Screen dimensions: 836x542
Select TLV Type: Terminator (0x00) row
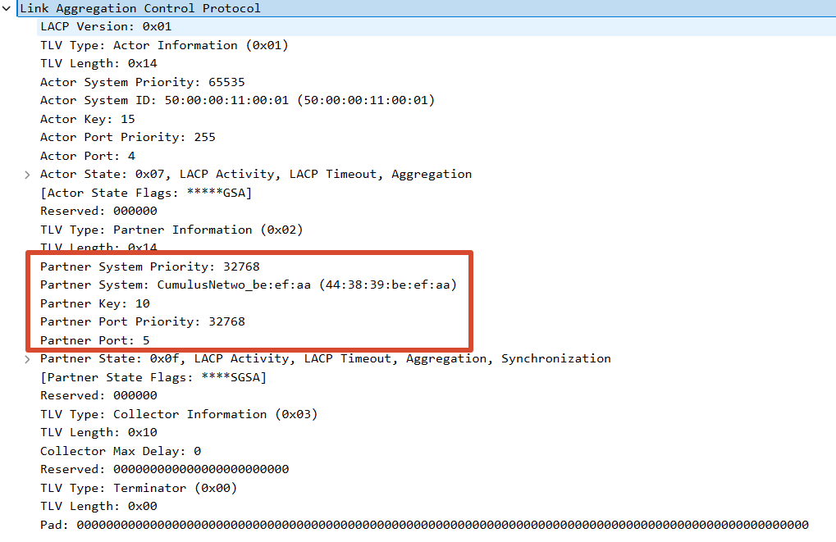tap(139, 488)
